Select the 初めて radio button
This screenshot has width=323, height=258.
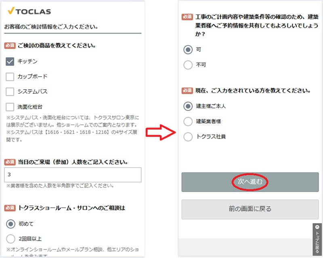pos(10,223)
